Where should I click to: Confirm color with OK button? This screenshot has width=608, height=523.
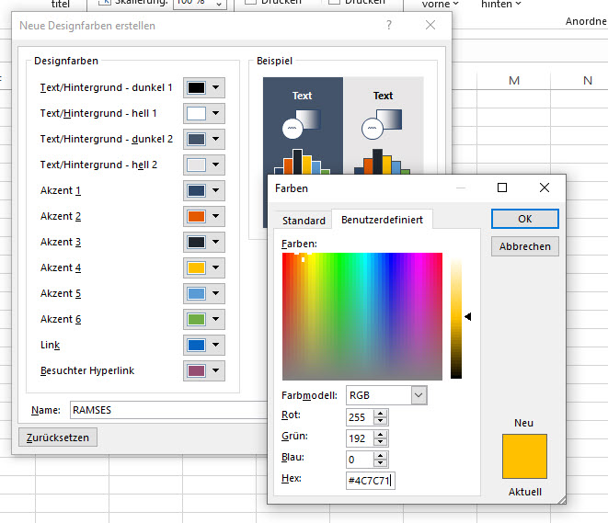point(525,219)
